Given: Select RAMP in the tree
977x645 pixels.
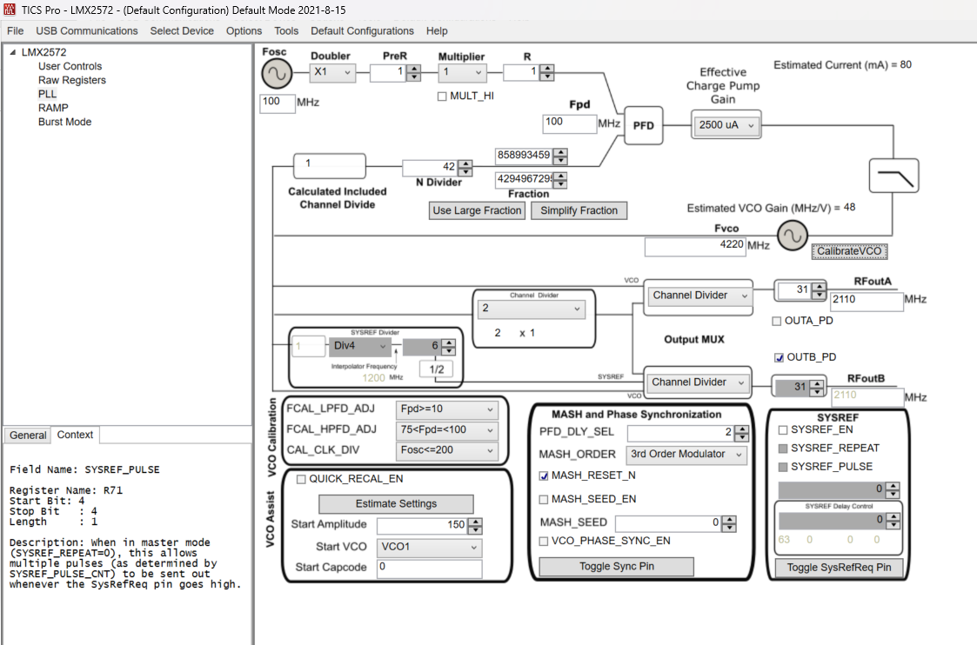Looking at the screenshot, I should (53, 109).
